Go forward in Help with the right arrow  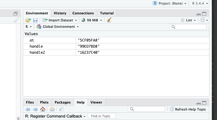[x=35, y=110]
